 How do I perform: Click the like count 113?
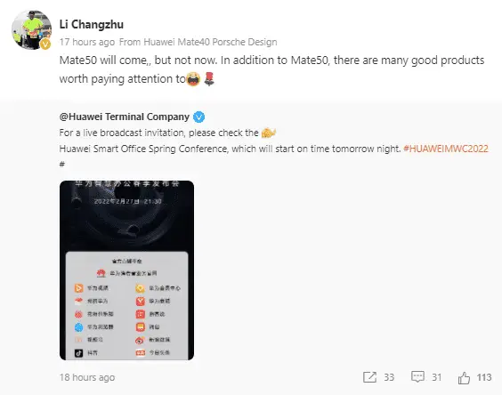[x=484, y=377]
